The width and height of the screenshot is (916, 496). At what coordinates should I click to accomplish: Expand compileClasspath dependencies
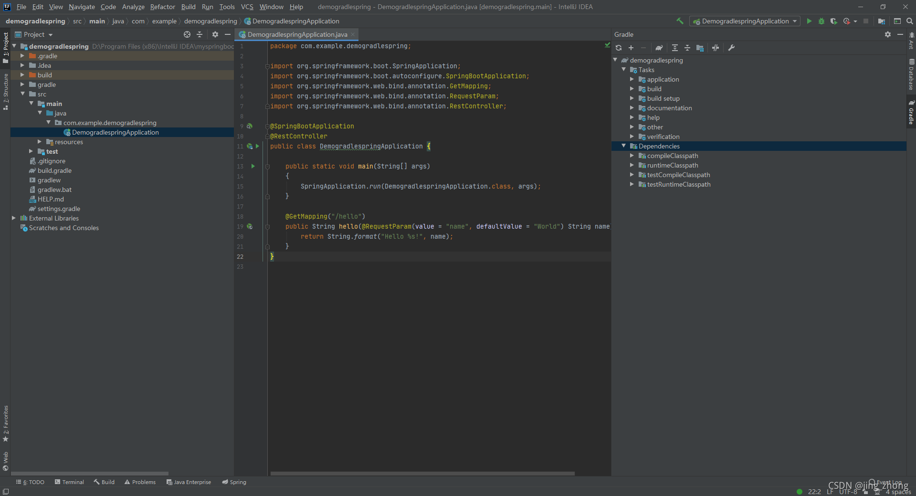[x=632, y=156]
